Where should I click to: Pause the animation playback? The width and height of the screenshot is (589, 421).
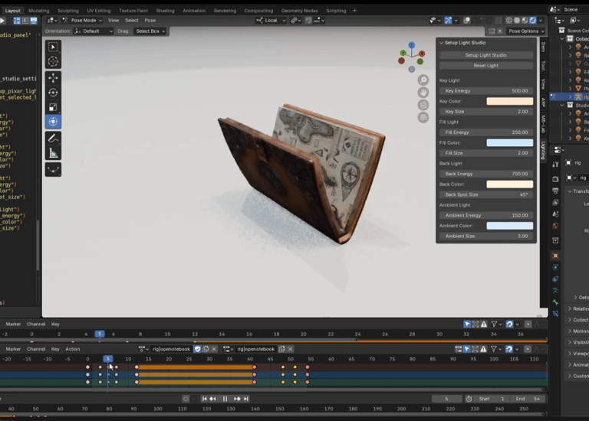tap(225, 399)
